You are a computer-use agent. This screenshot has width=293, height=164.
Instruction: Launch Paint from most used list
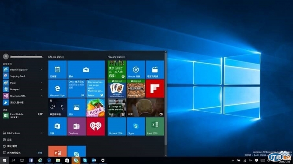(22, 83)
